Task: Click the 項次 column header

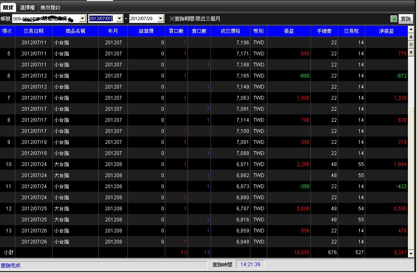Action: pyautogui.click(x=7, y=31)
